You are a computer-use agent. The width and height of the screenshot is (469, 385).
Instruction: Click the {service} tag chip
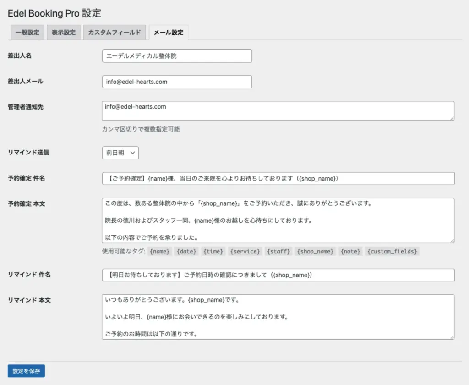(245, 252)
